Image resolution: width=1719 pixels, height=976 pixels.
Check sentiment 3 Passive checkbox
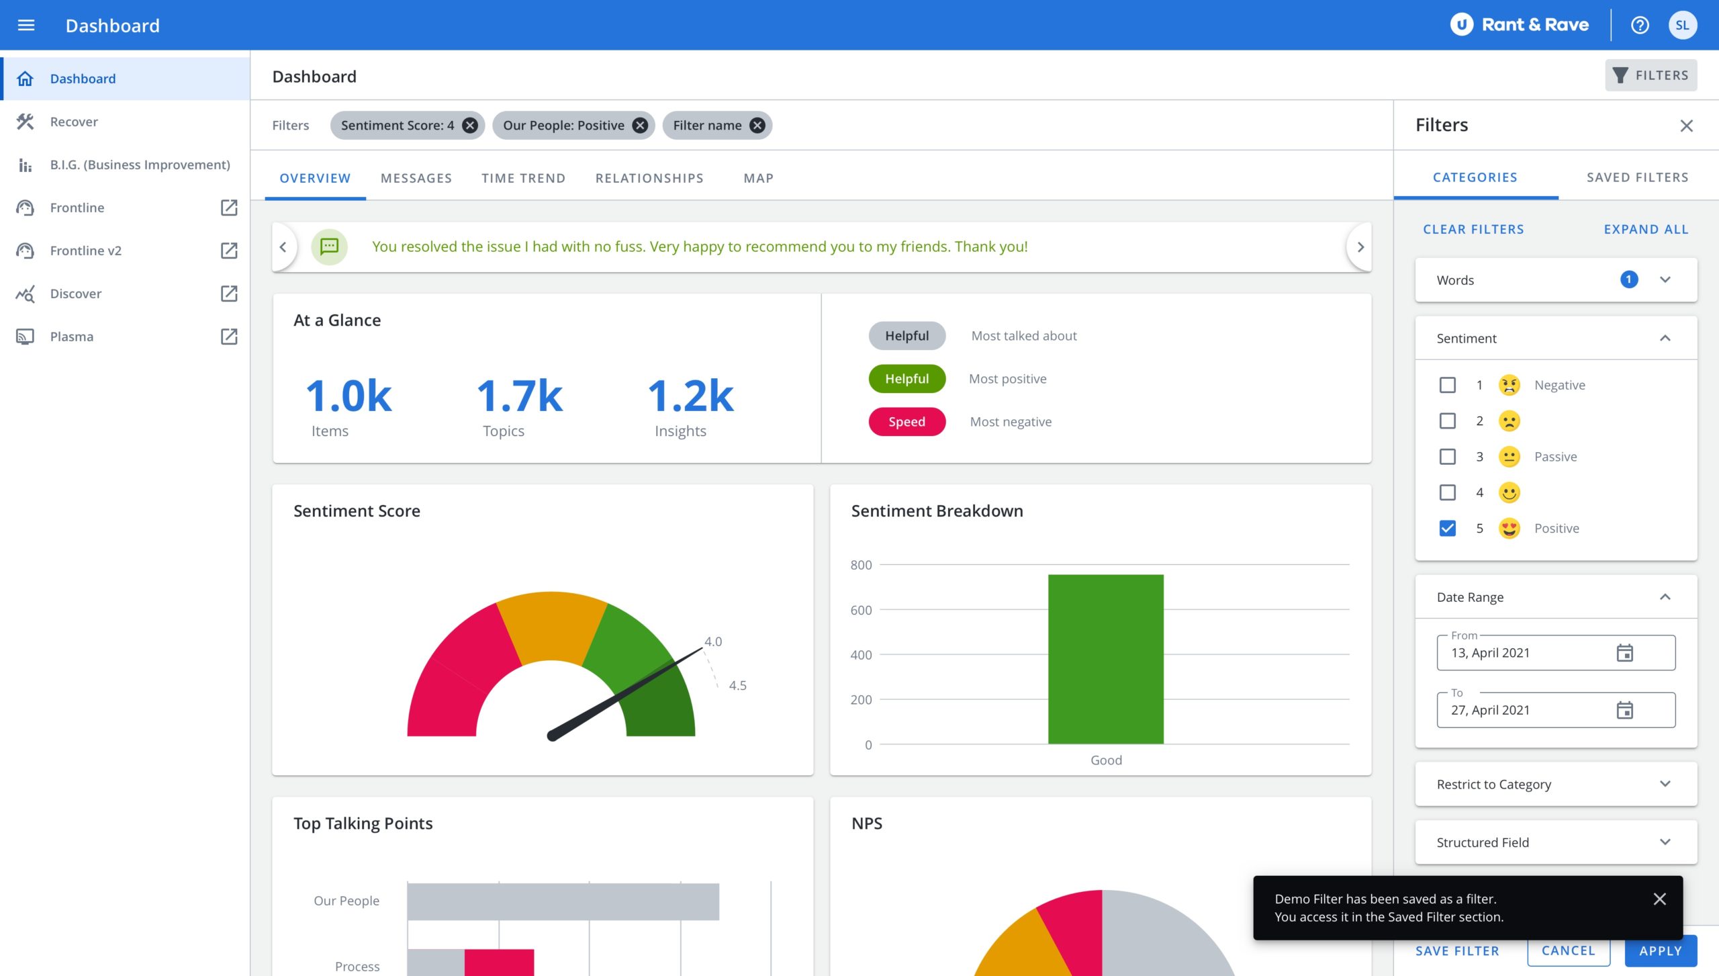pyautogui.click(x=1448, y=457)
